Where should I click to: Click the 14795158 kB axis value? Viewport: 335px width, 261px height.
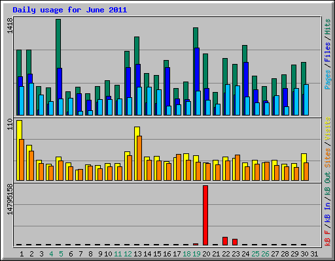(10, 199)
